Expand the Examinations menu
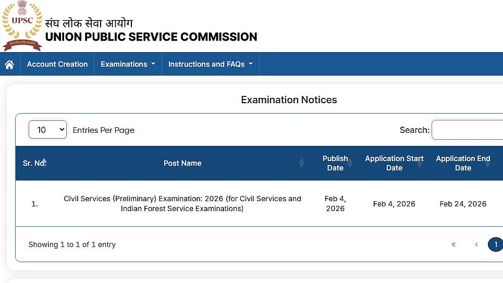 (x=128, y=64)
